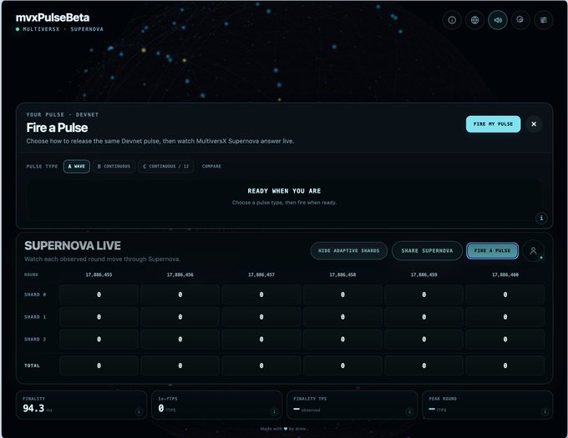
Task: Click round number 17,886,456 header
Action: click(180, 274)
